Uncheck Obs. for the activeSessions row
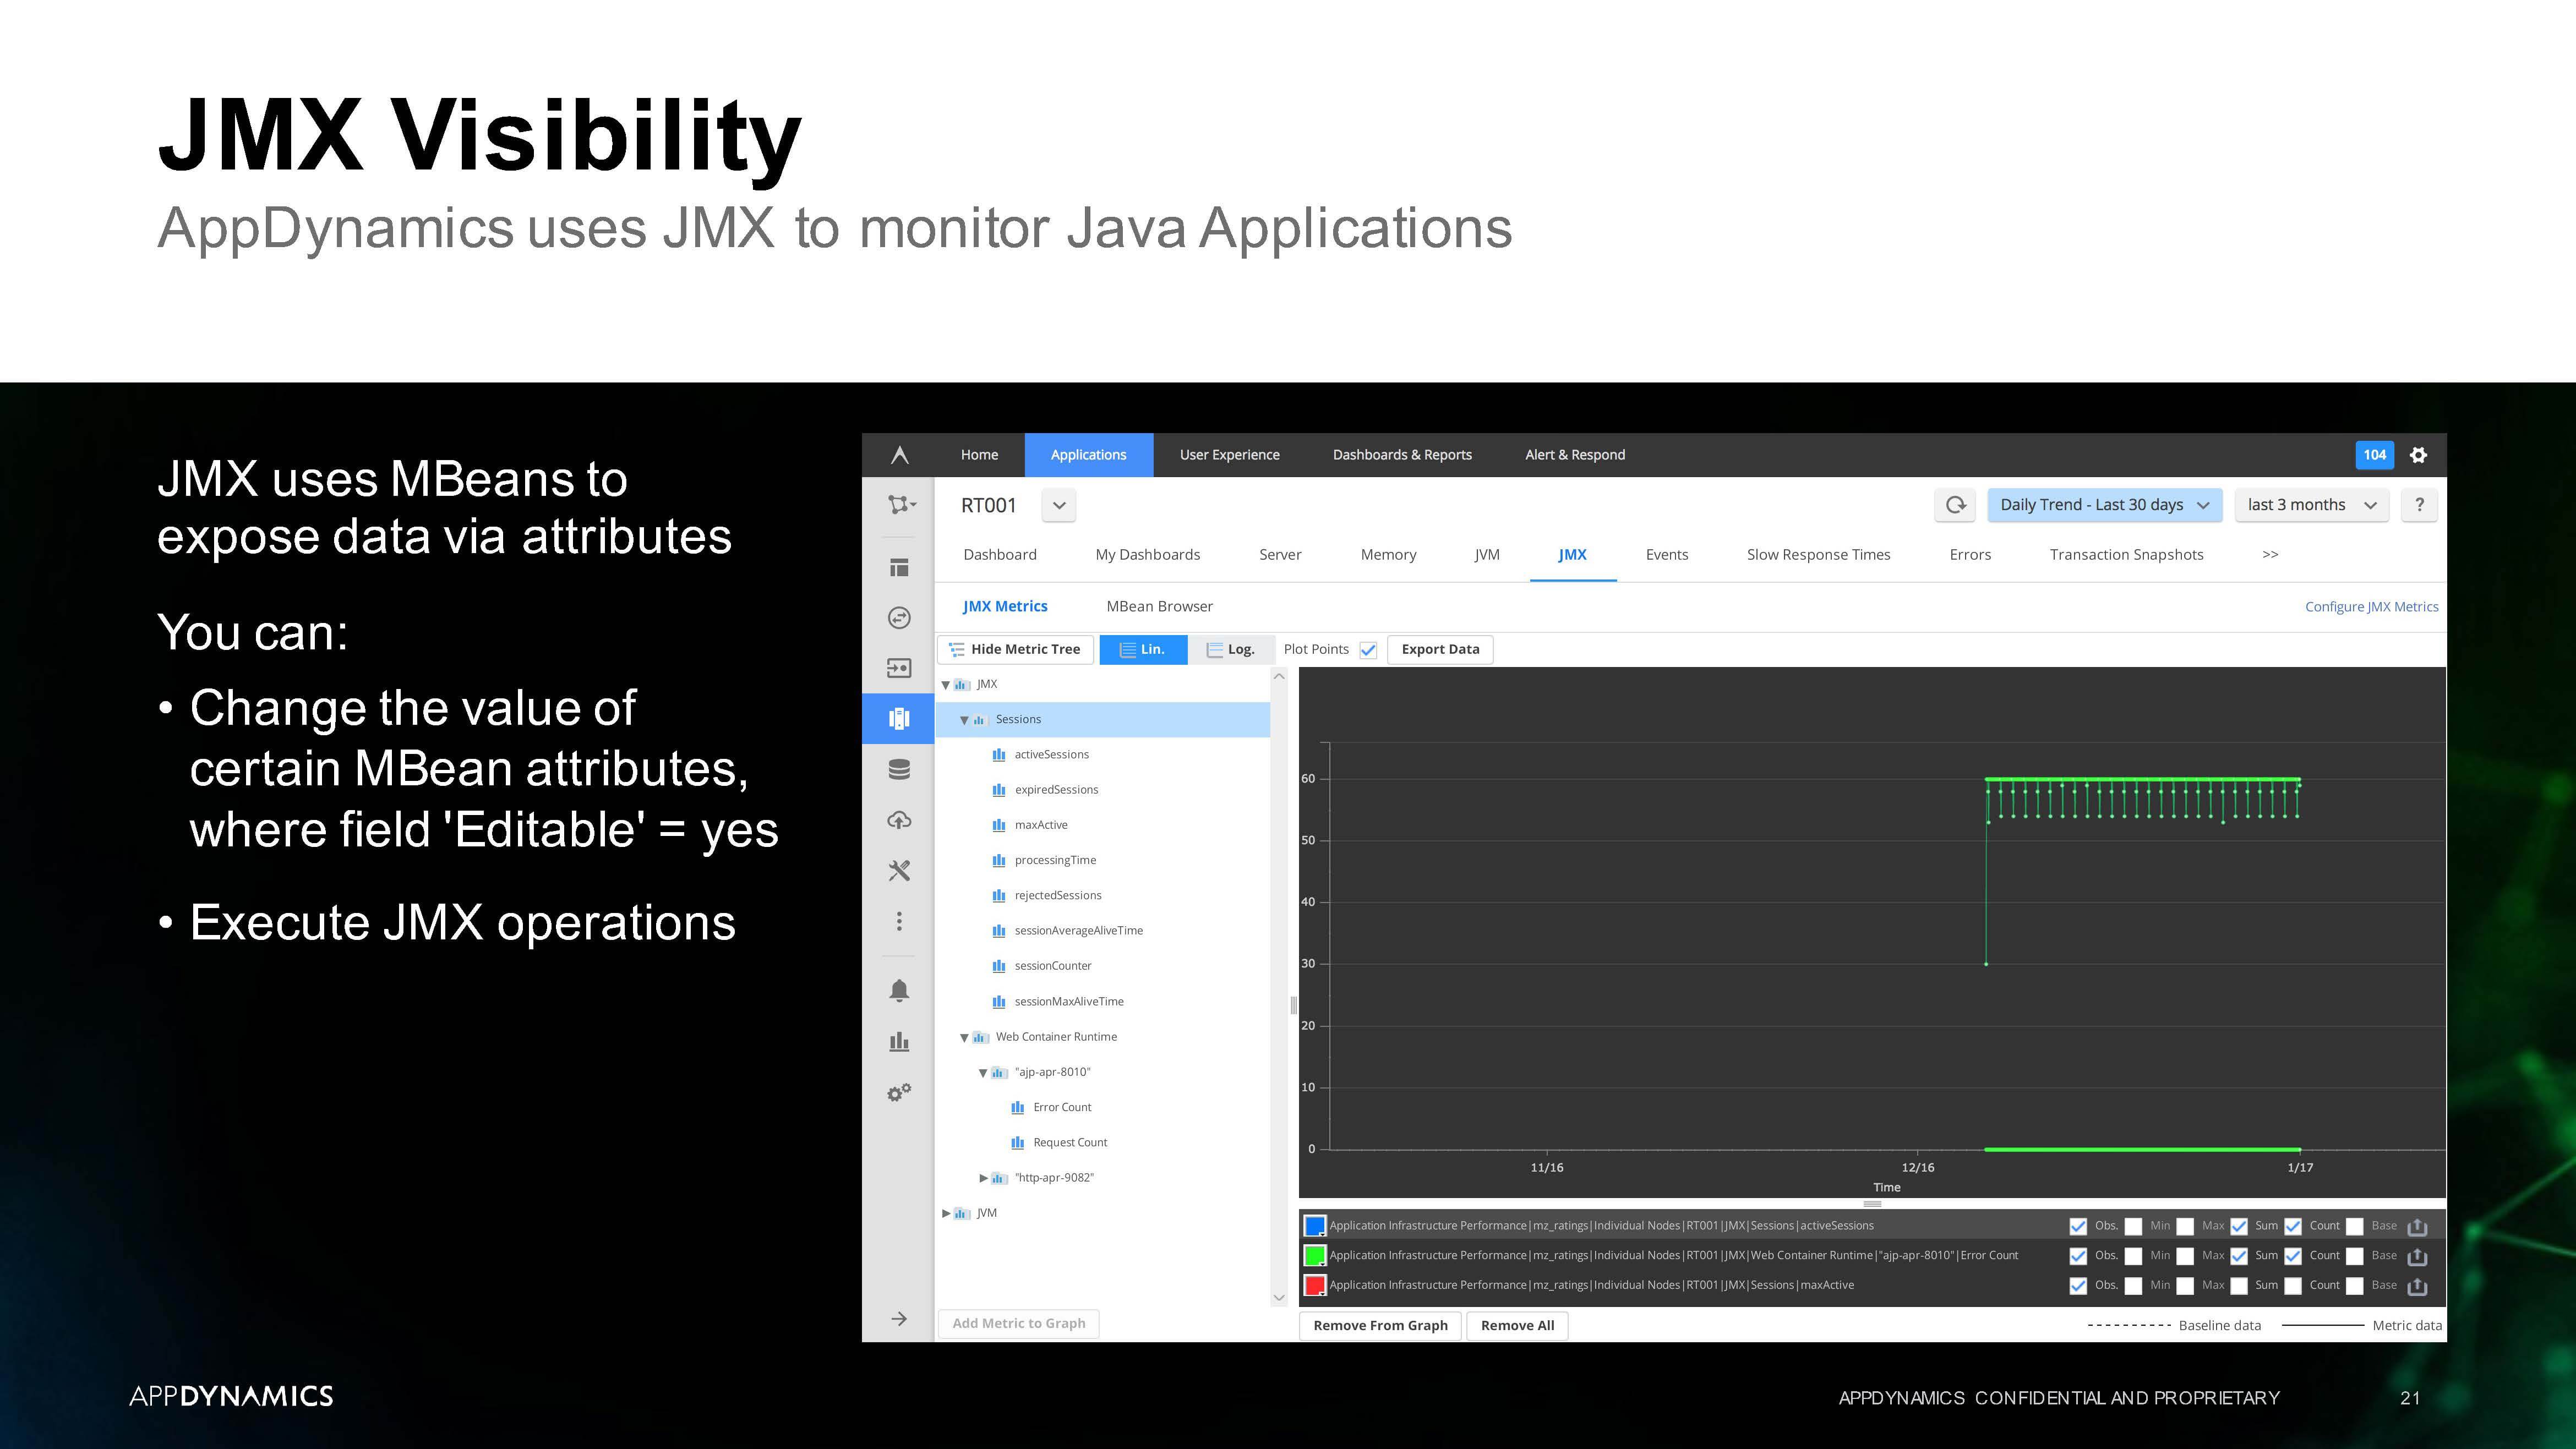This screenshot has height=1449, width=2576. (x=2078, y=1226)
